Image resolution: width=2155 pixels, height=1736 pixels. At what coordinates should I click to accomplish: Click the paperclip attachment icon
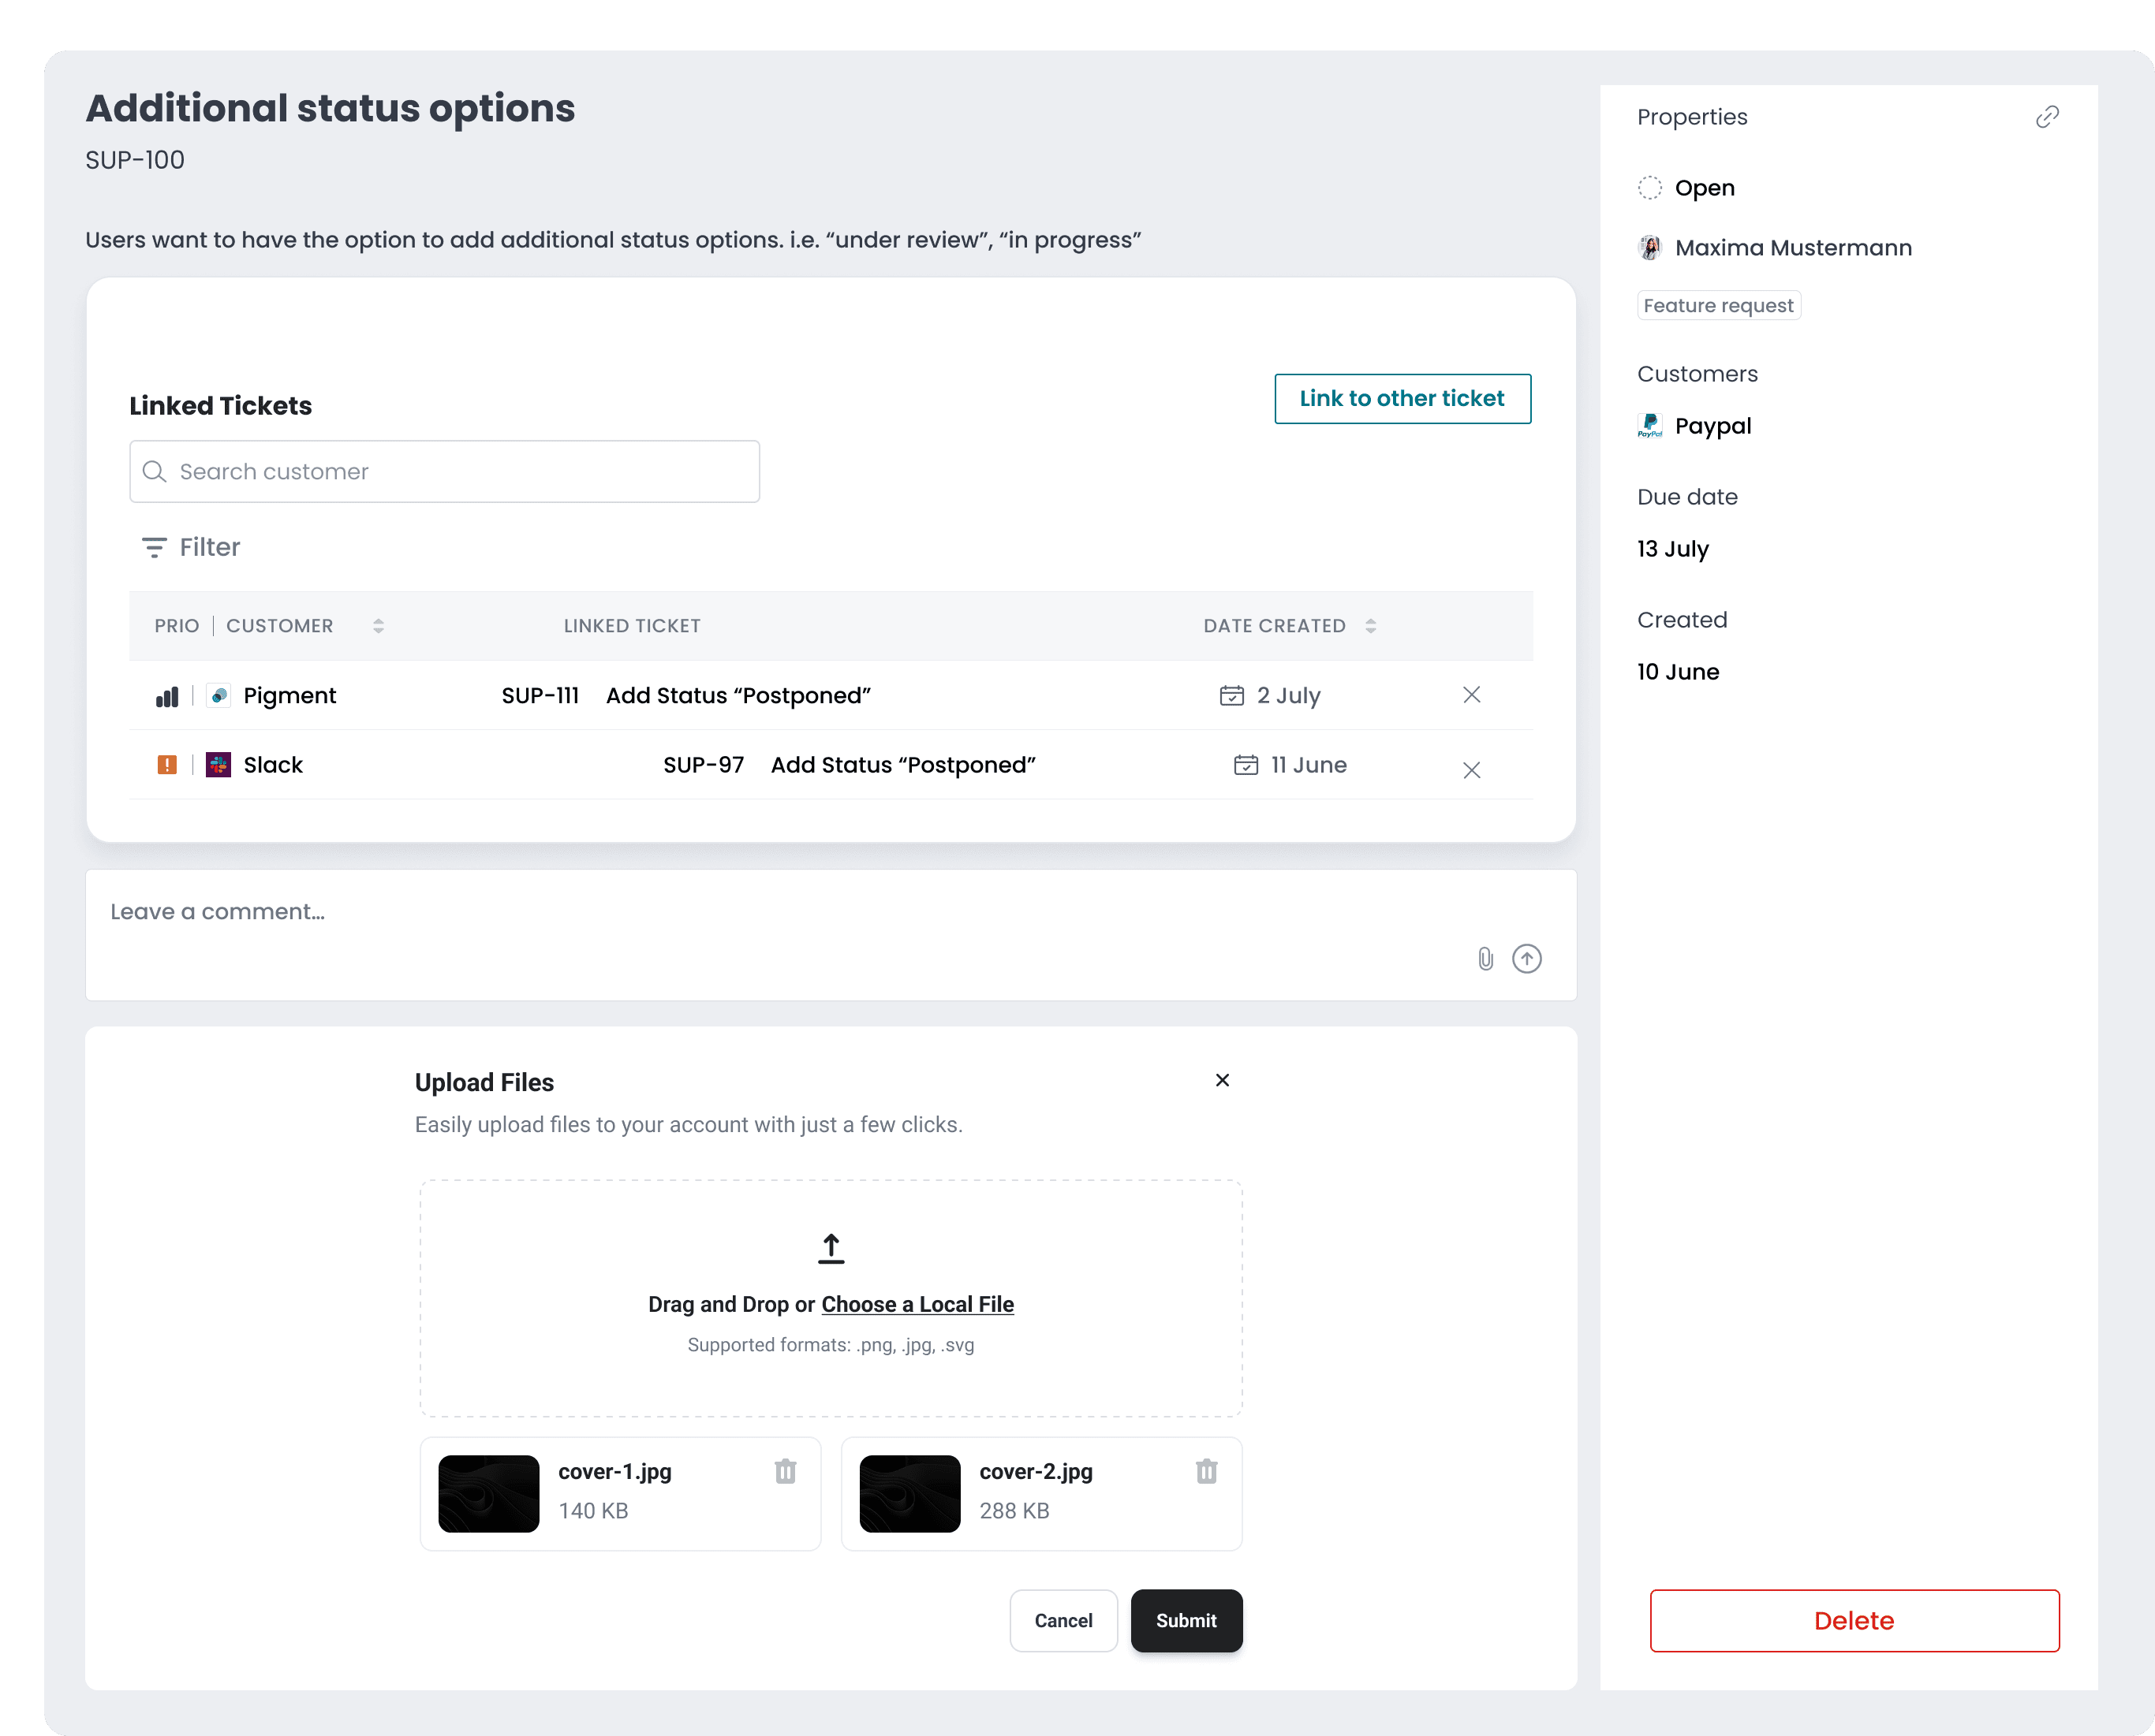click(x=1485, y=959)
